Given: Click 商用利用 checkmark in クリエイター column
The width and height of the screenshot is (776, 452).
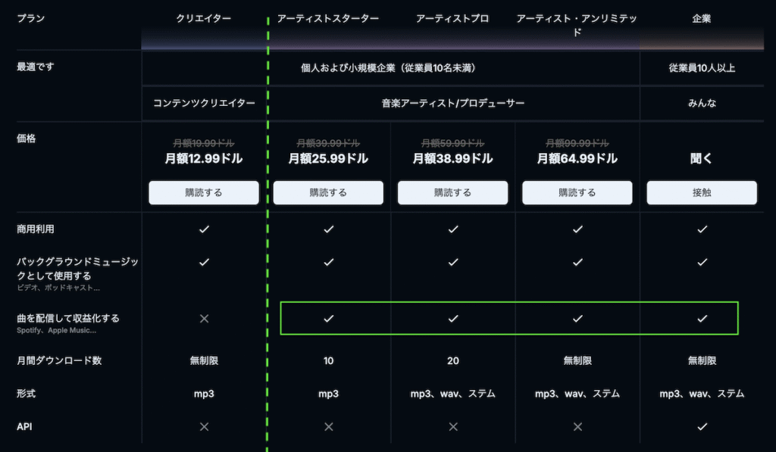Looking at the screenshot, I should pos(204,229).
